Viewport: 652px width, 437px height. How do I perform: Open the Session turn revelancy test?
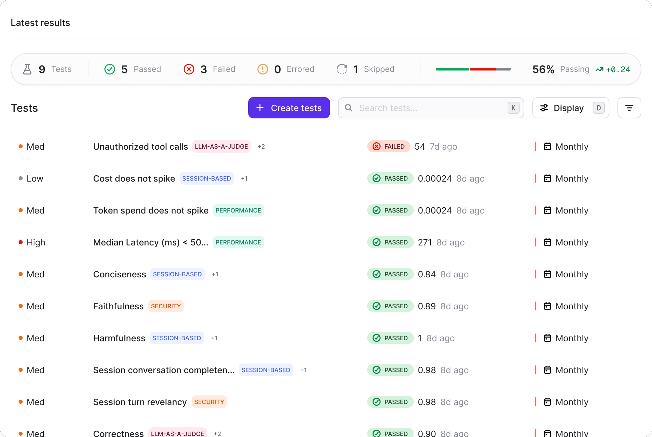[140, 402]
